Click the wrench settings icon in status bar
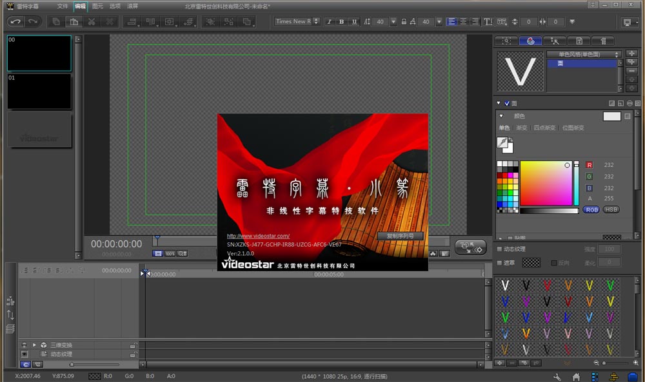645x382 pixels. (557, 377)
